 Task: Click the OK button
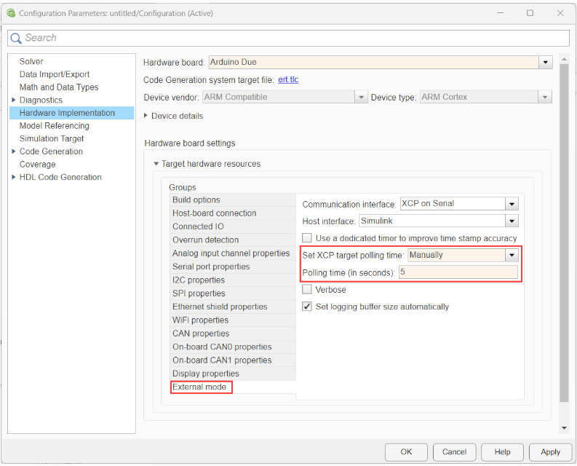tap(406, 451)
